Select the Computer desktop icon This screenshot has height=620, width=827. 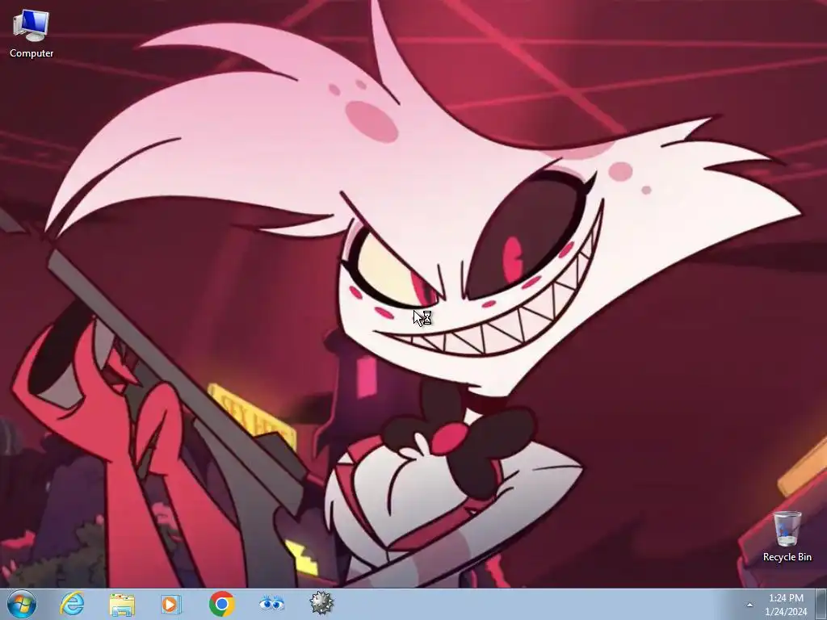(31, 33)
